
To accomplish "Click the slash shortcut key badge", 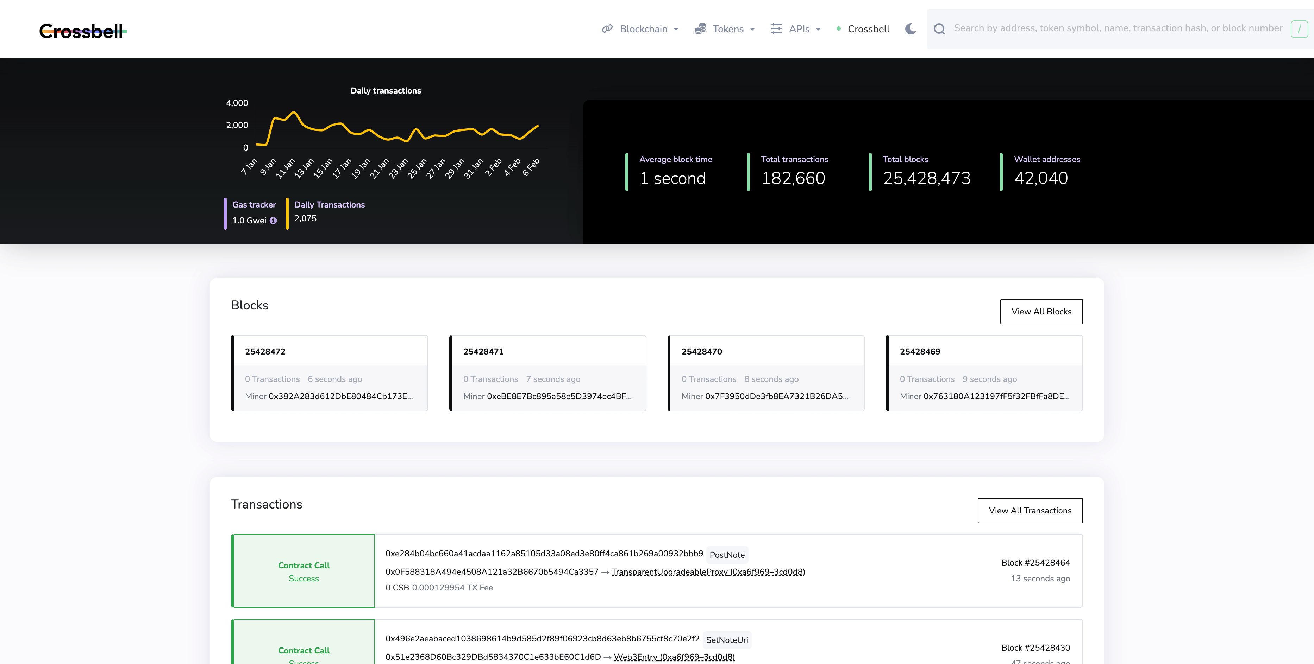I will coord(1299,29).
